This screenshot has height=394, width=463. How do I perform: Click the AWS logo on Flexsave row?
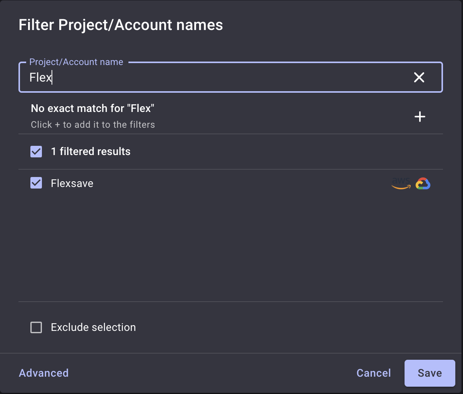401,184
